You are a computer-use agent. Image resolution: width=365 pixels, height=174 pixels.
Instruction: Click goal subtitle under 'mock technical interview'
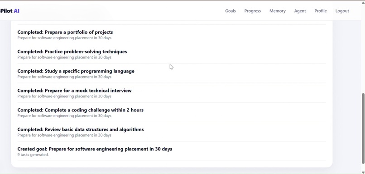(64, 96)
